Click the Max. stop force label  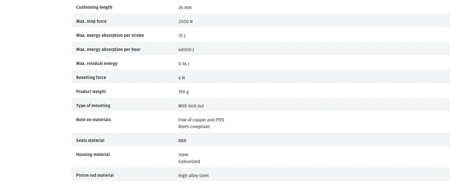91,21
